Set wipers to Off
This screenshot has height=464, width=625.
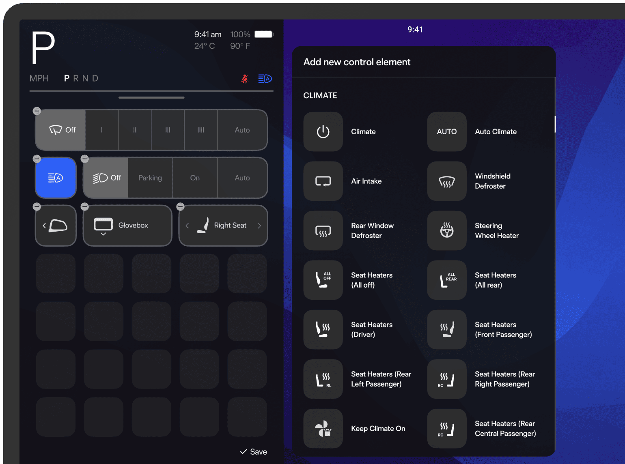click(x=60, y=130)
